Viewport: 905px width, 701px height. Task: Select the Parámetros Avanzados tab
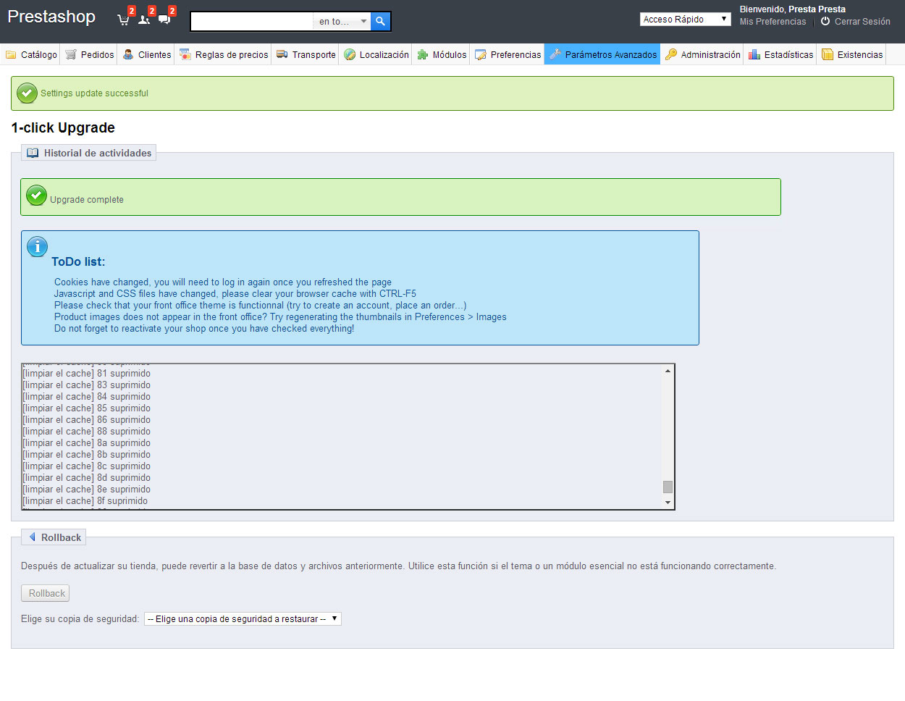coord(602,54)
